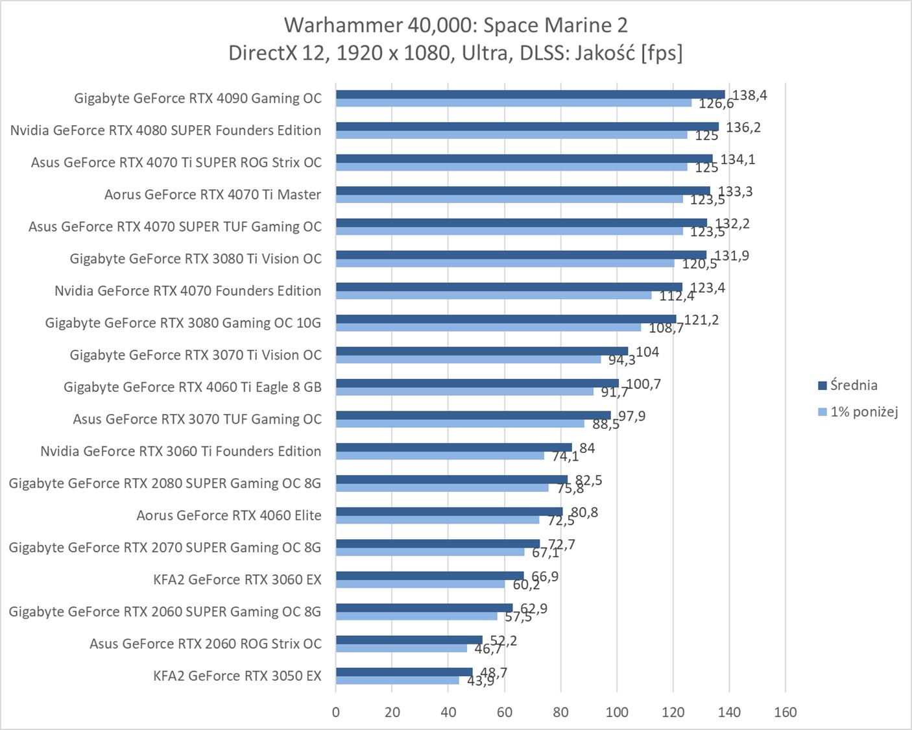This screenshot has height=730, width=912.
Task: Click the chart title Warhammer 40,000: Space Marine 2
Action: (455, 25)
